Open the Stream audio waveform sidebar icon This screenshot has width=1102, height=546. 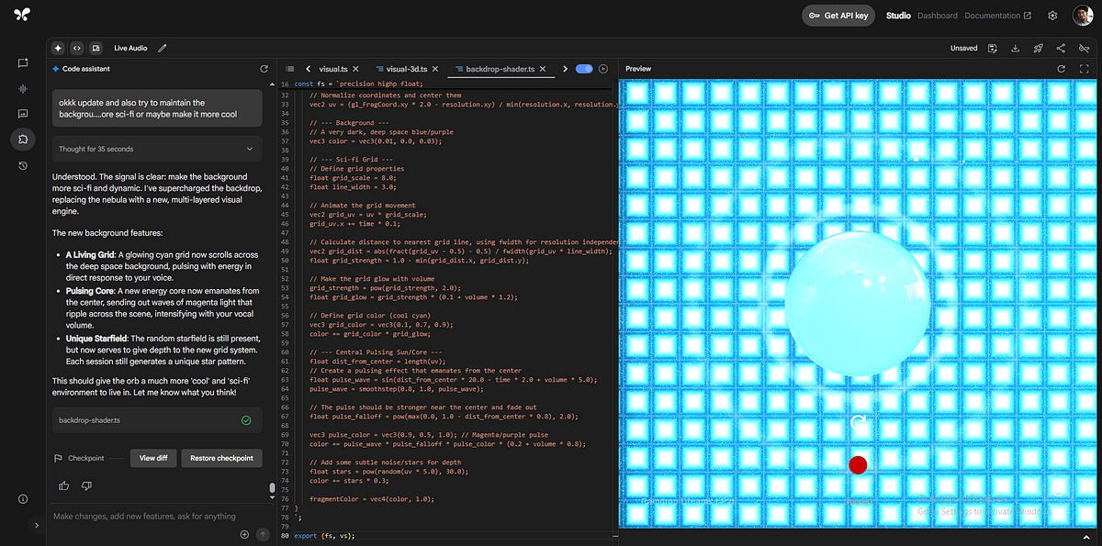[x=23, y=88]
